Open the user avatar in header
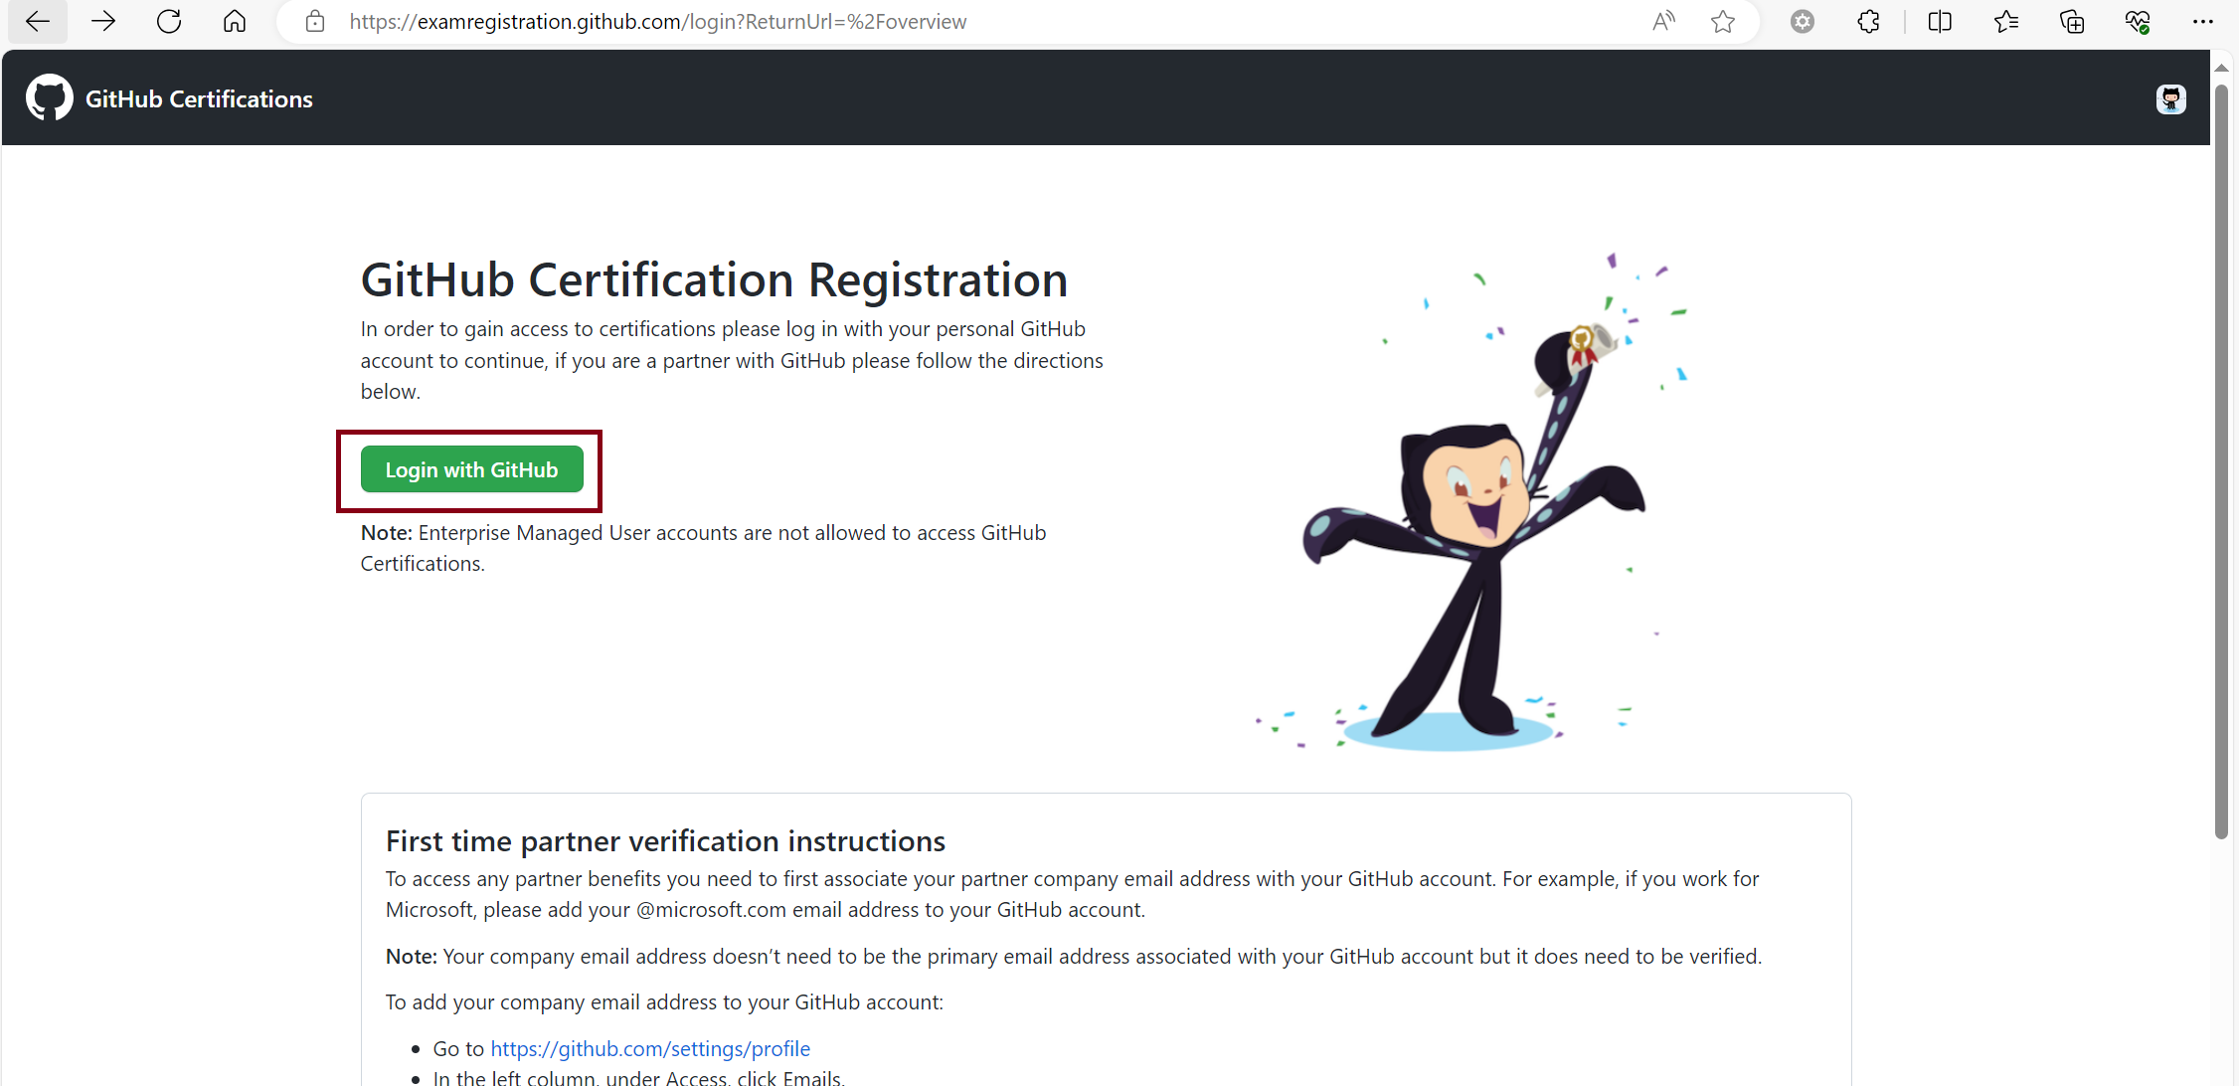The height and width of the screenshot is (1086, 2239). (x=2170, y=99)
